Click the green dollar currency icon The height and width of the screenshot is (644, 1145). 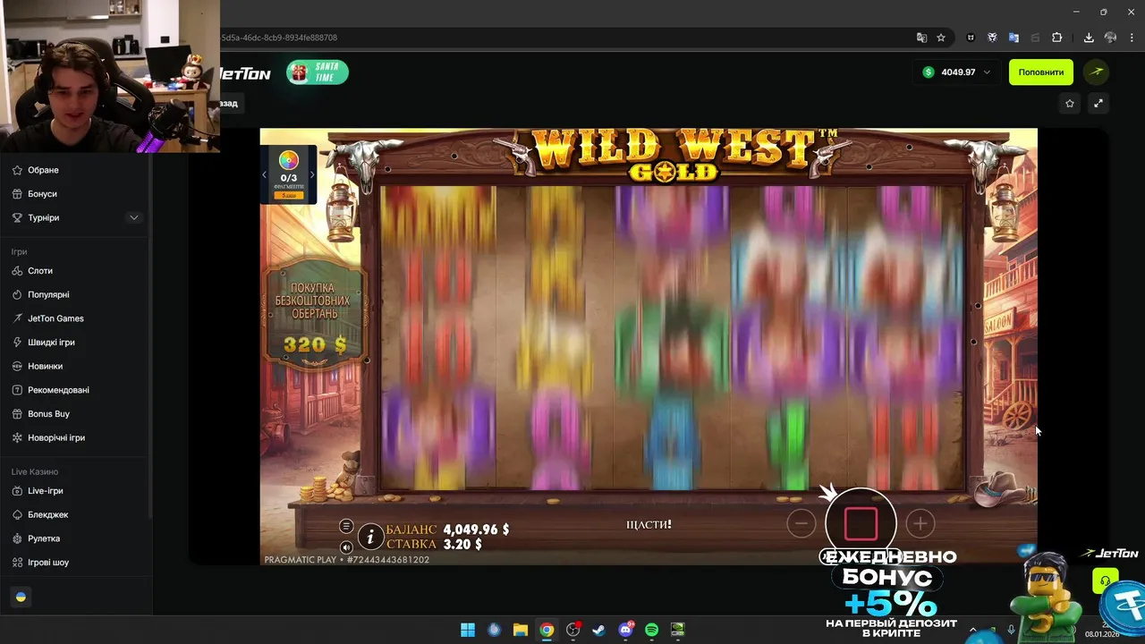(929, 72)
